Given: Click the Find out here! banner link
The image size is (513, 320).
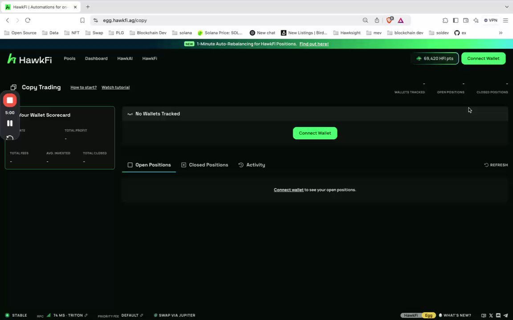Looking at the screenshot, I should pyautogui.click(x=314, y=44).
